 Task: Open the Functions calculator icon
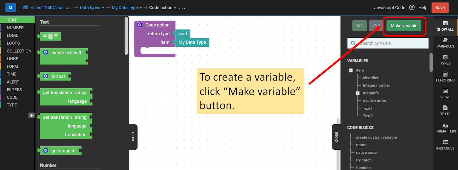pyautogui.click(x=445, y=74)
